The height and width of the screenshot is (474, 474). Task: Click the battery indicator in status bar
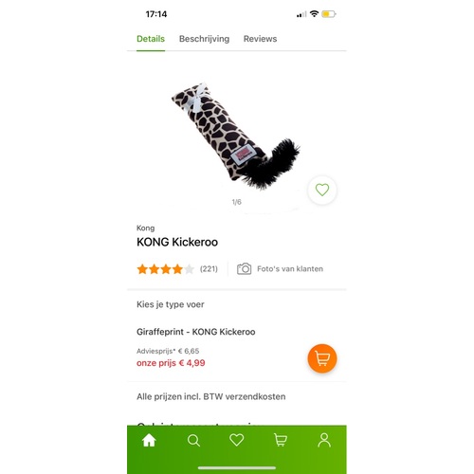pos(329,14)
